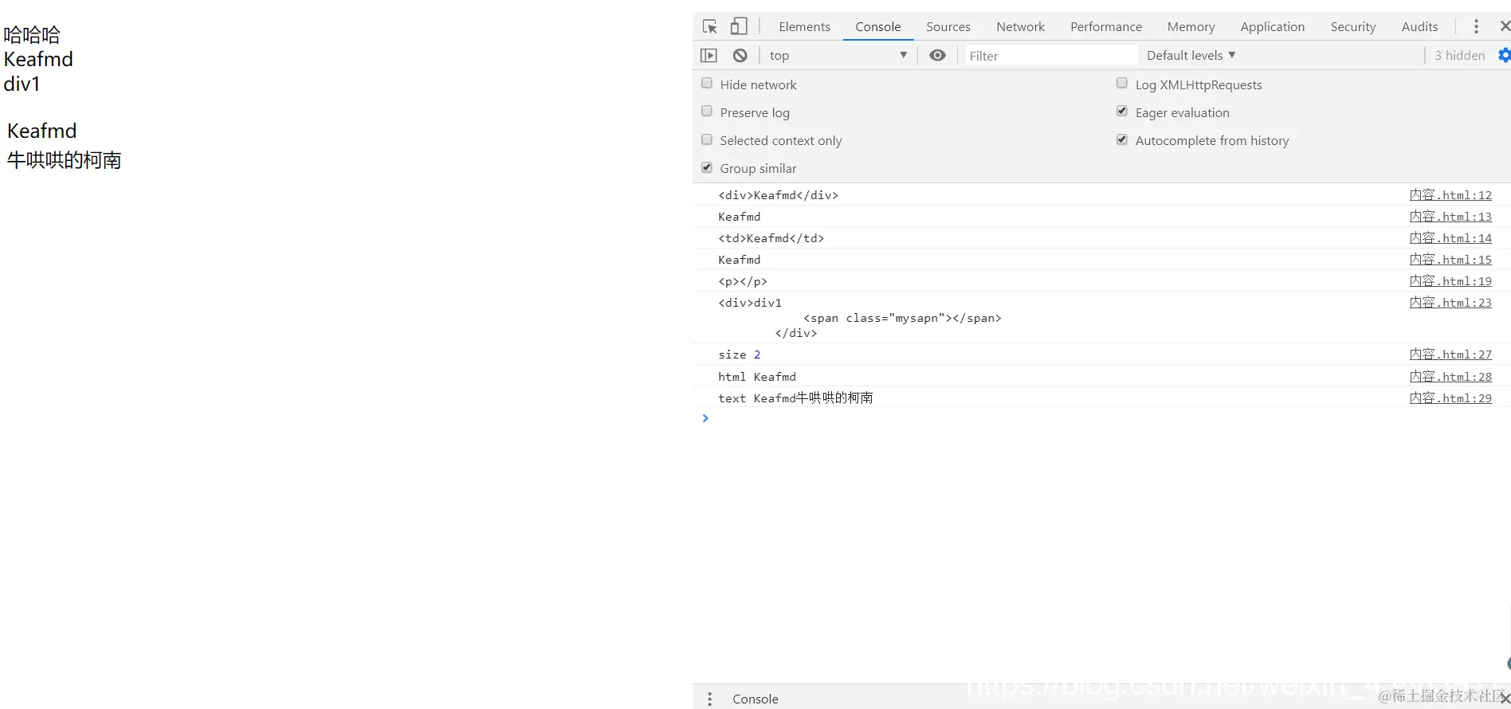Screen dimensions: 1511x709
Task: Tick Selected context only checkbox
Action: 707,139
